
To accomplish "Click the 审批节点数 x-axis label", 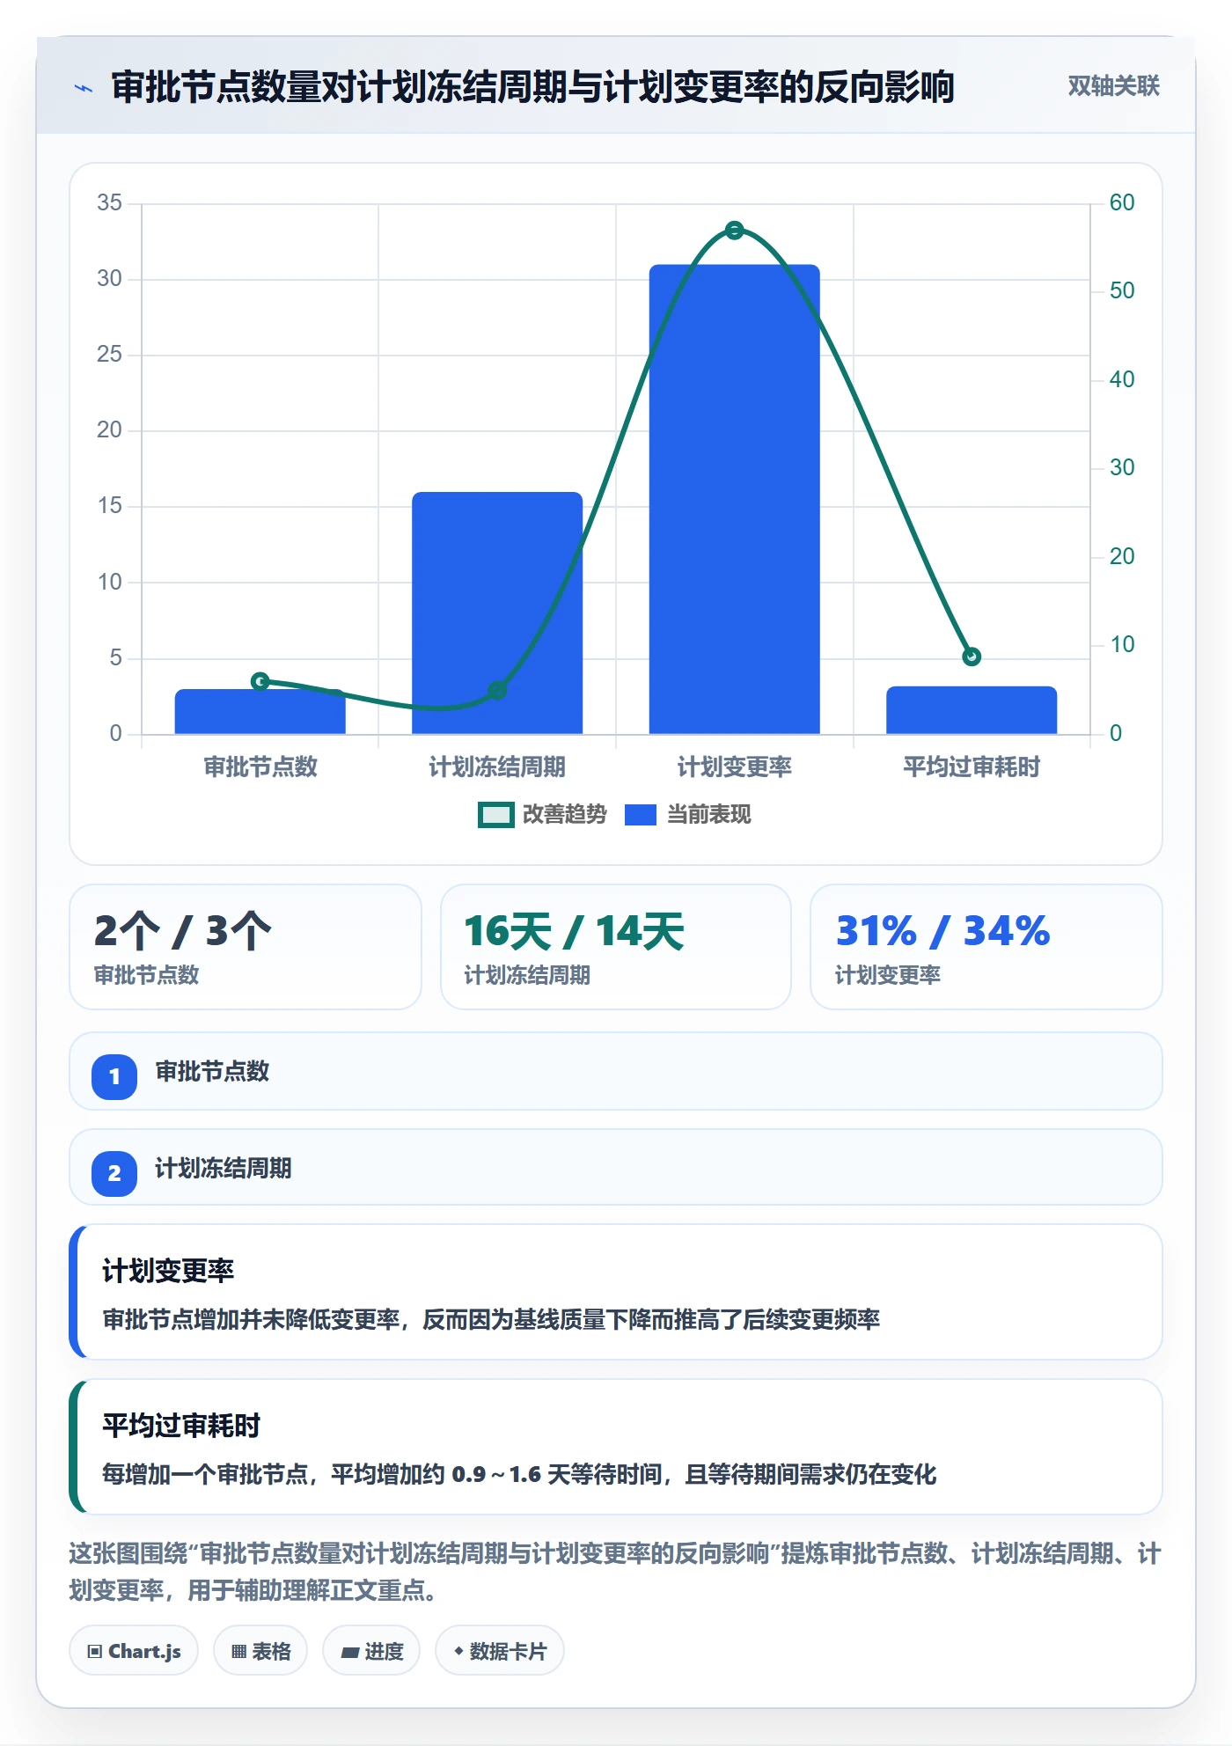I will (x=260, y=767).
